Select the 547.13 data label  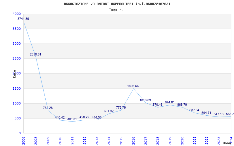click(x=218, y=114)
